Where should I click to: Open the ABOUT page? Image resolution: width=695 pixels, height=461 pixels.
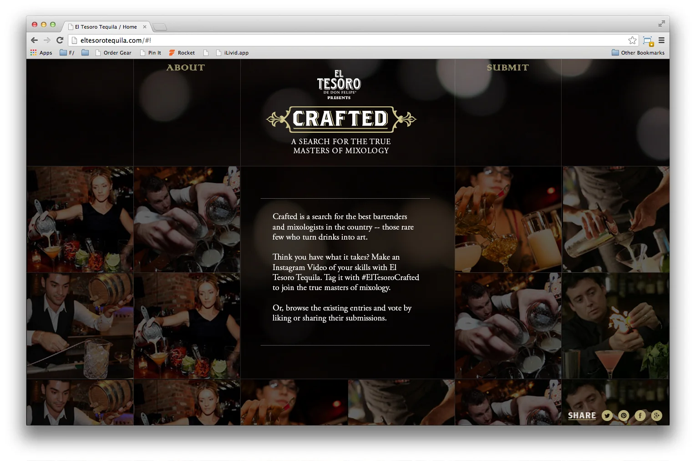pos(186,68)
